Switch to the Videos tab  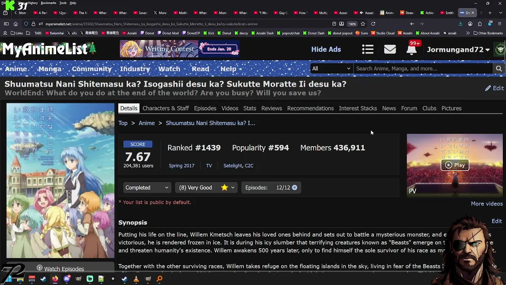pos(230,108)
